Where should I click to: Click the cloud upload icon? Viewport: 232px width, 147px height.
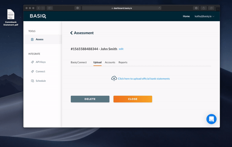tap(114, 79)
